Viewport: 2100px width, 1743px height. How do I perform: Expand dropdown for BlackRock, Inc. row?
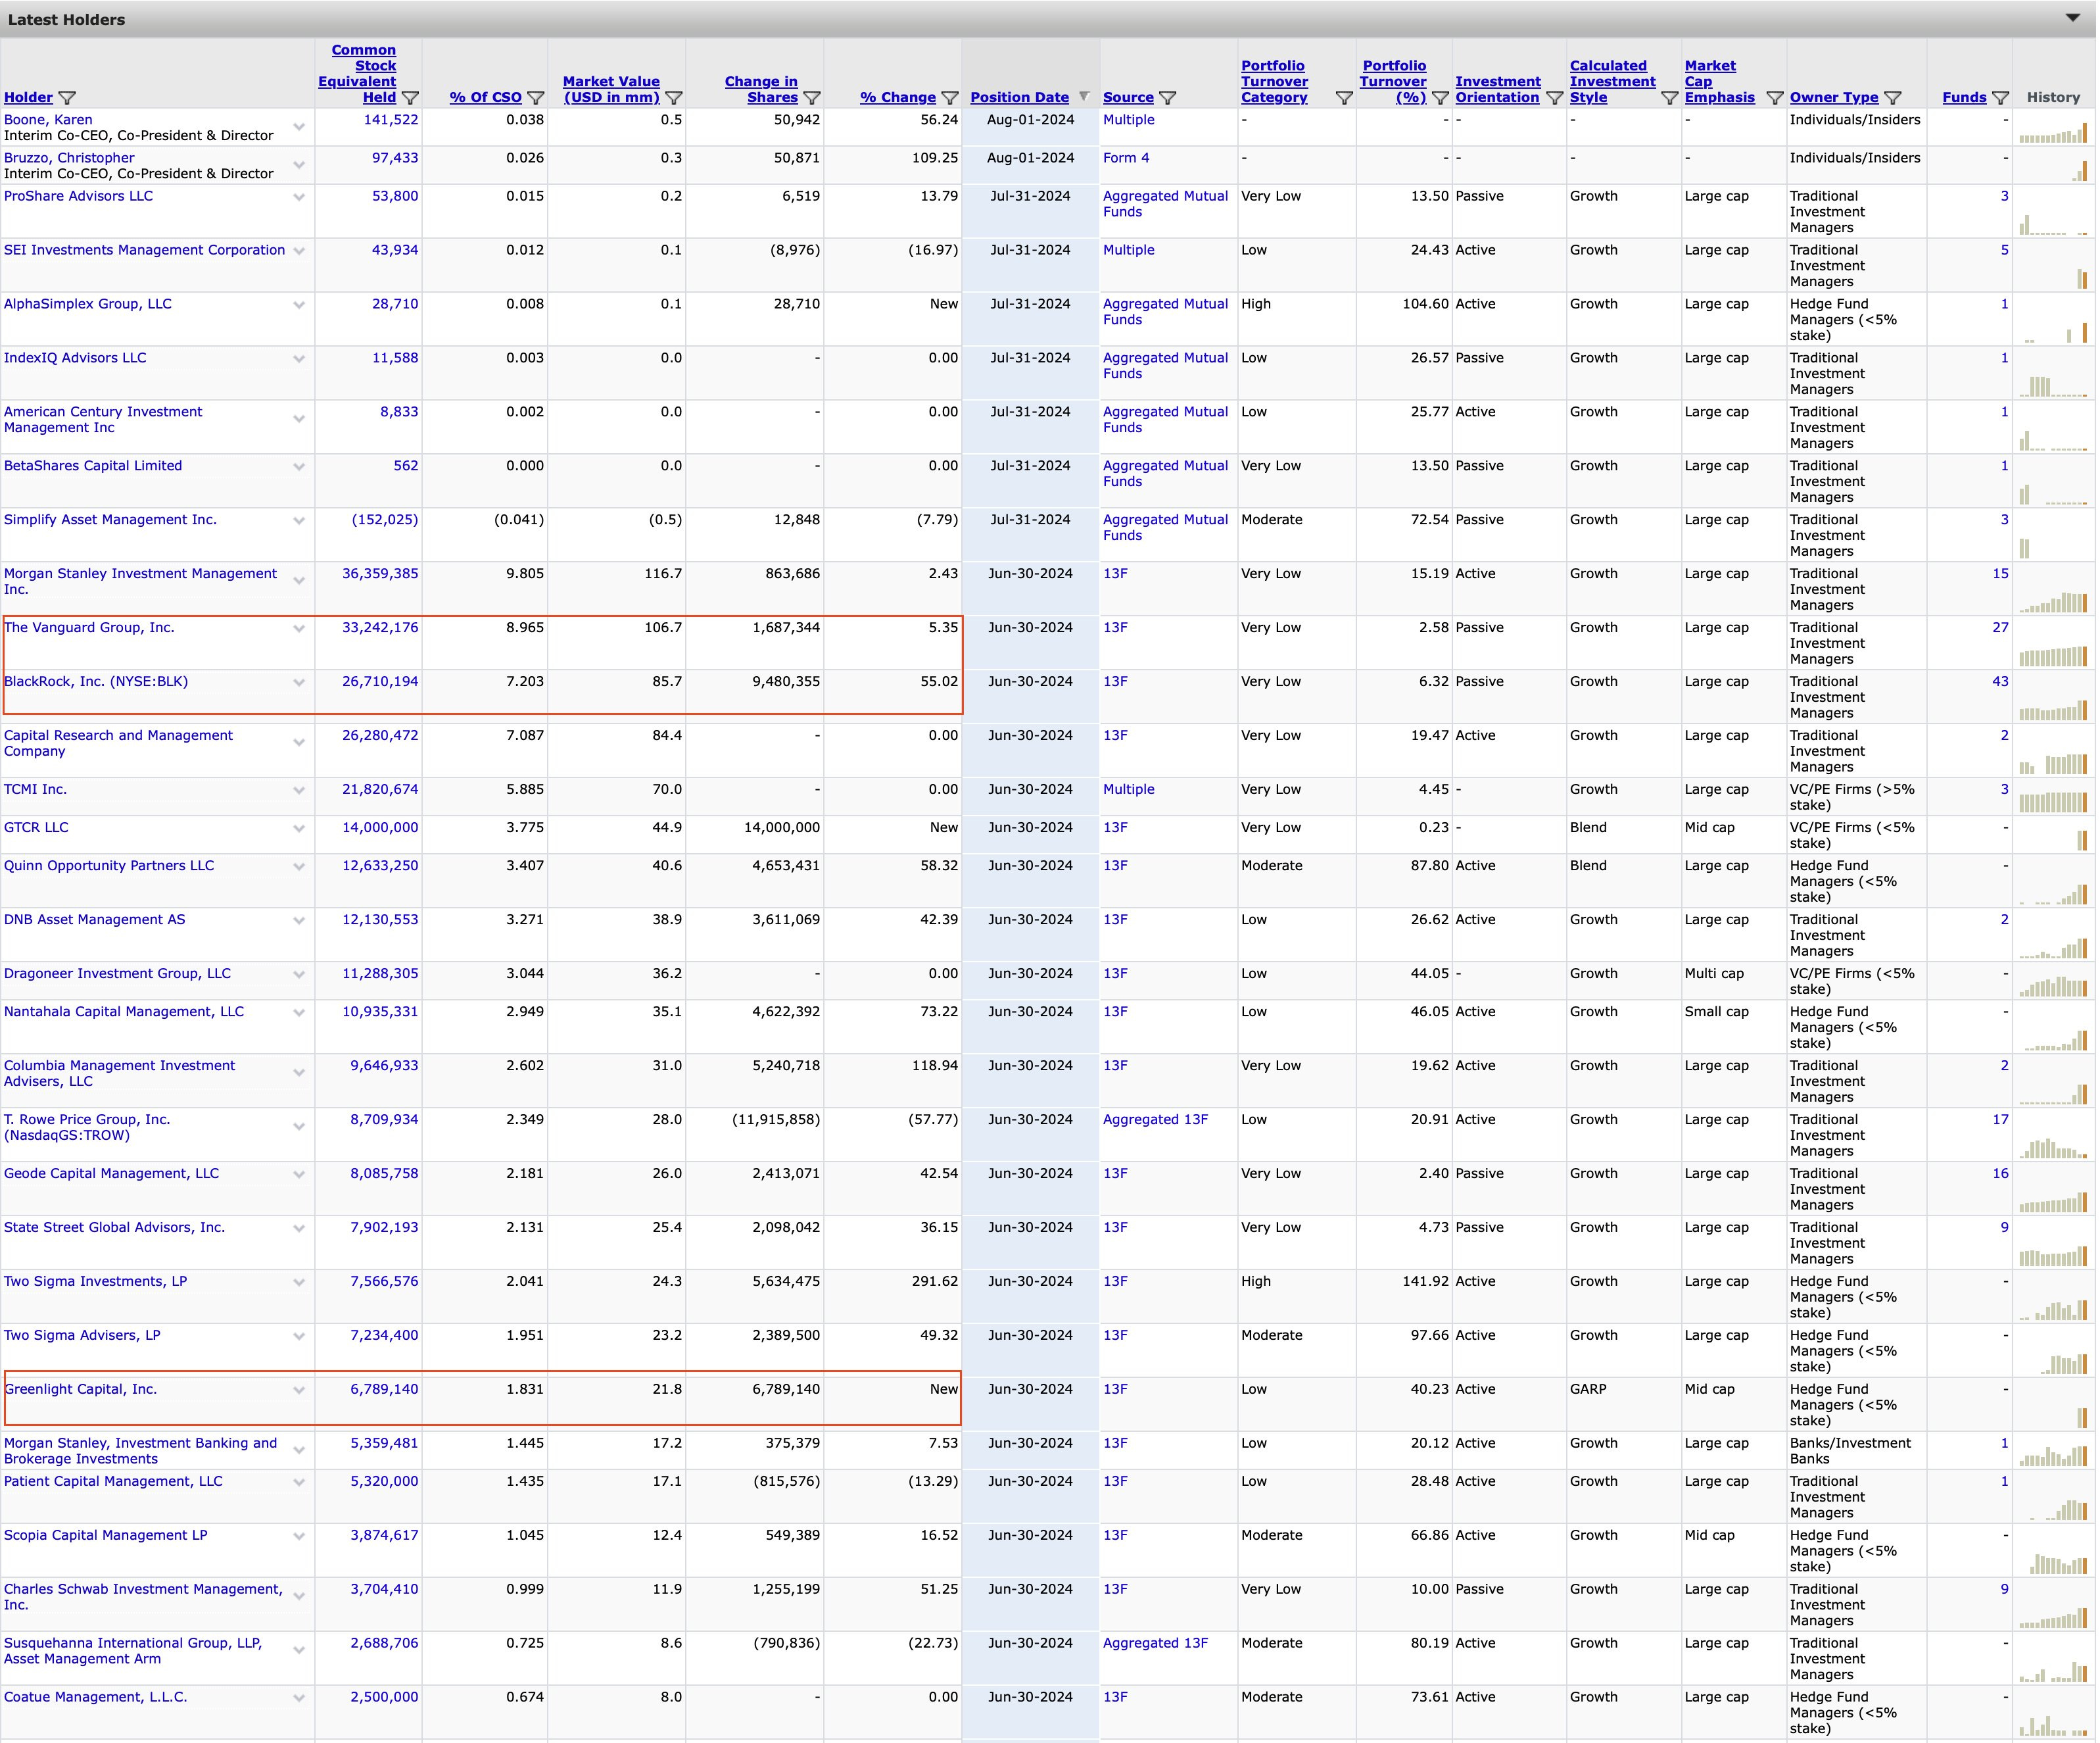pyautogui.click(x=299, y=682)
